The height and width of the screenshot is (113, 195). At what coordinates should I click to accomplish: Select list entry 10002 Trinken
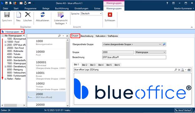pos(47,86)
